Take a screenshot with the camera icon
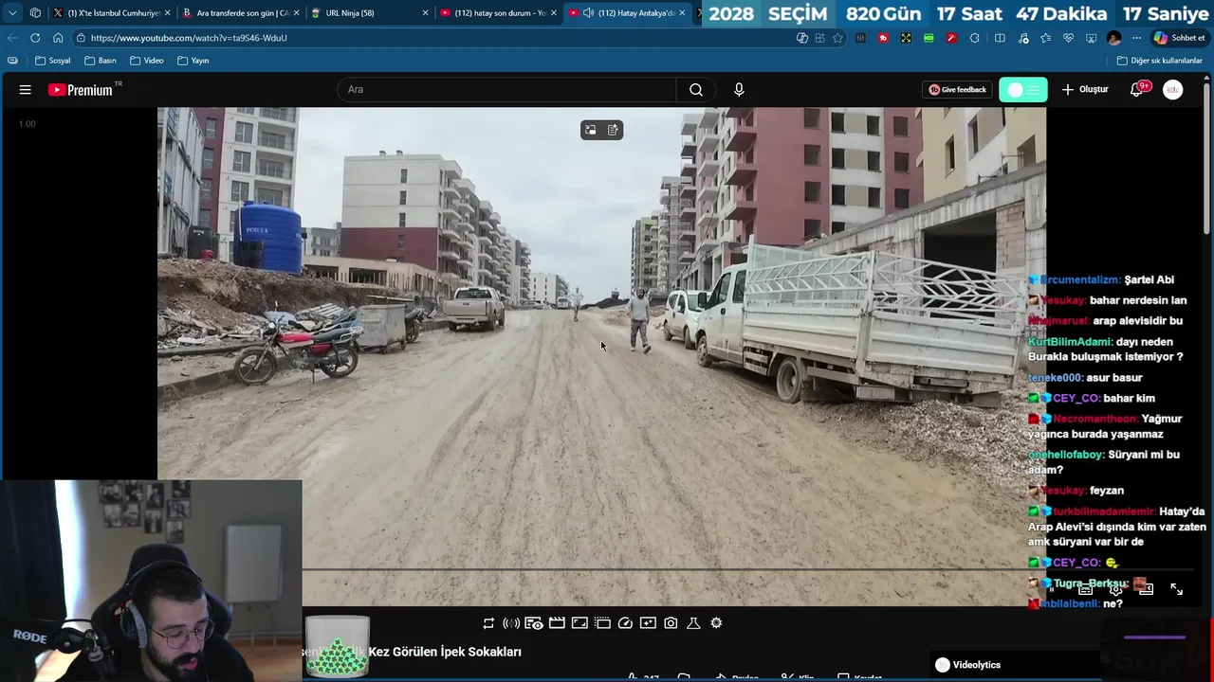1214x682 pixels. pos(671,623)
